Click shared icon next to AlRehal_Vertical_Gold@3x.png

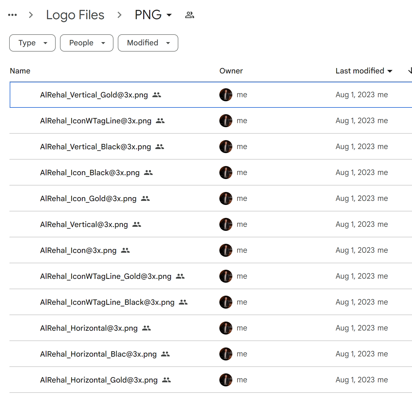157,95
